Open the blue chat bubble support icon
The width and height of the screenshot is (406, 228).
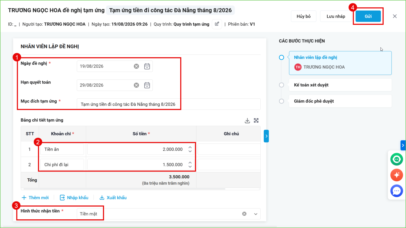[397, 191]
